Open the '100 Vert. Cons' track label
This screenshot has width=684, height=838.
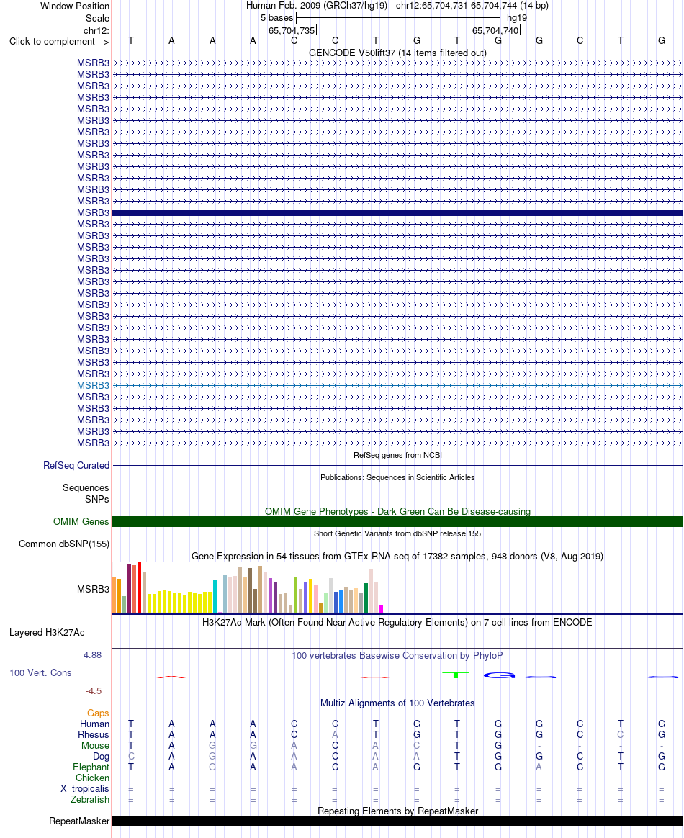(40, 673)
